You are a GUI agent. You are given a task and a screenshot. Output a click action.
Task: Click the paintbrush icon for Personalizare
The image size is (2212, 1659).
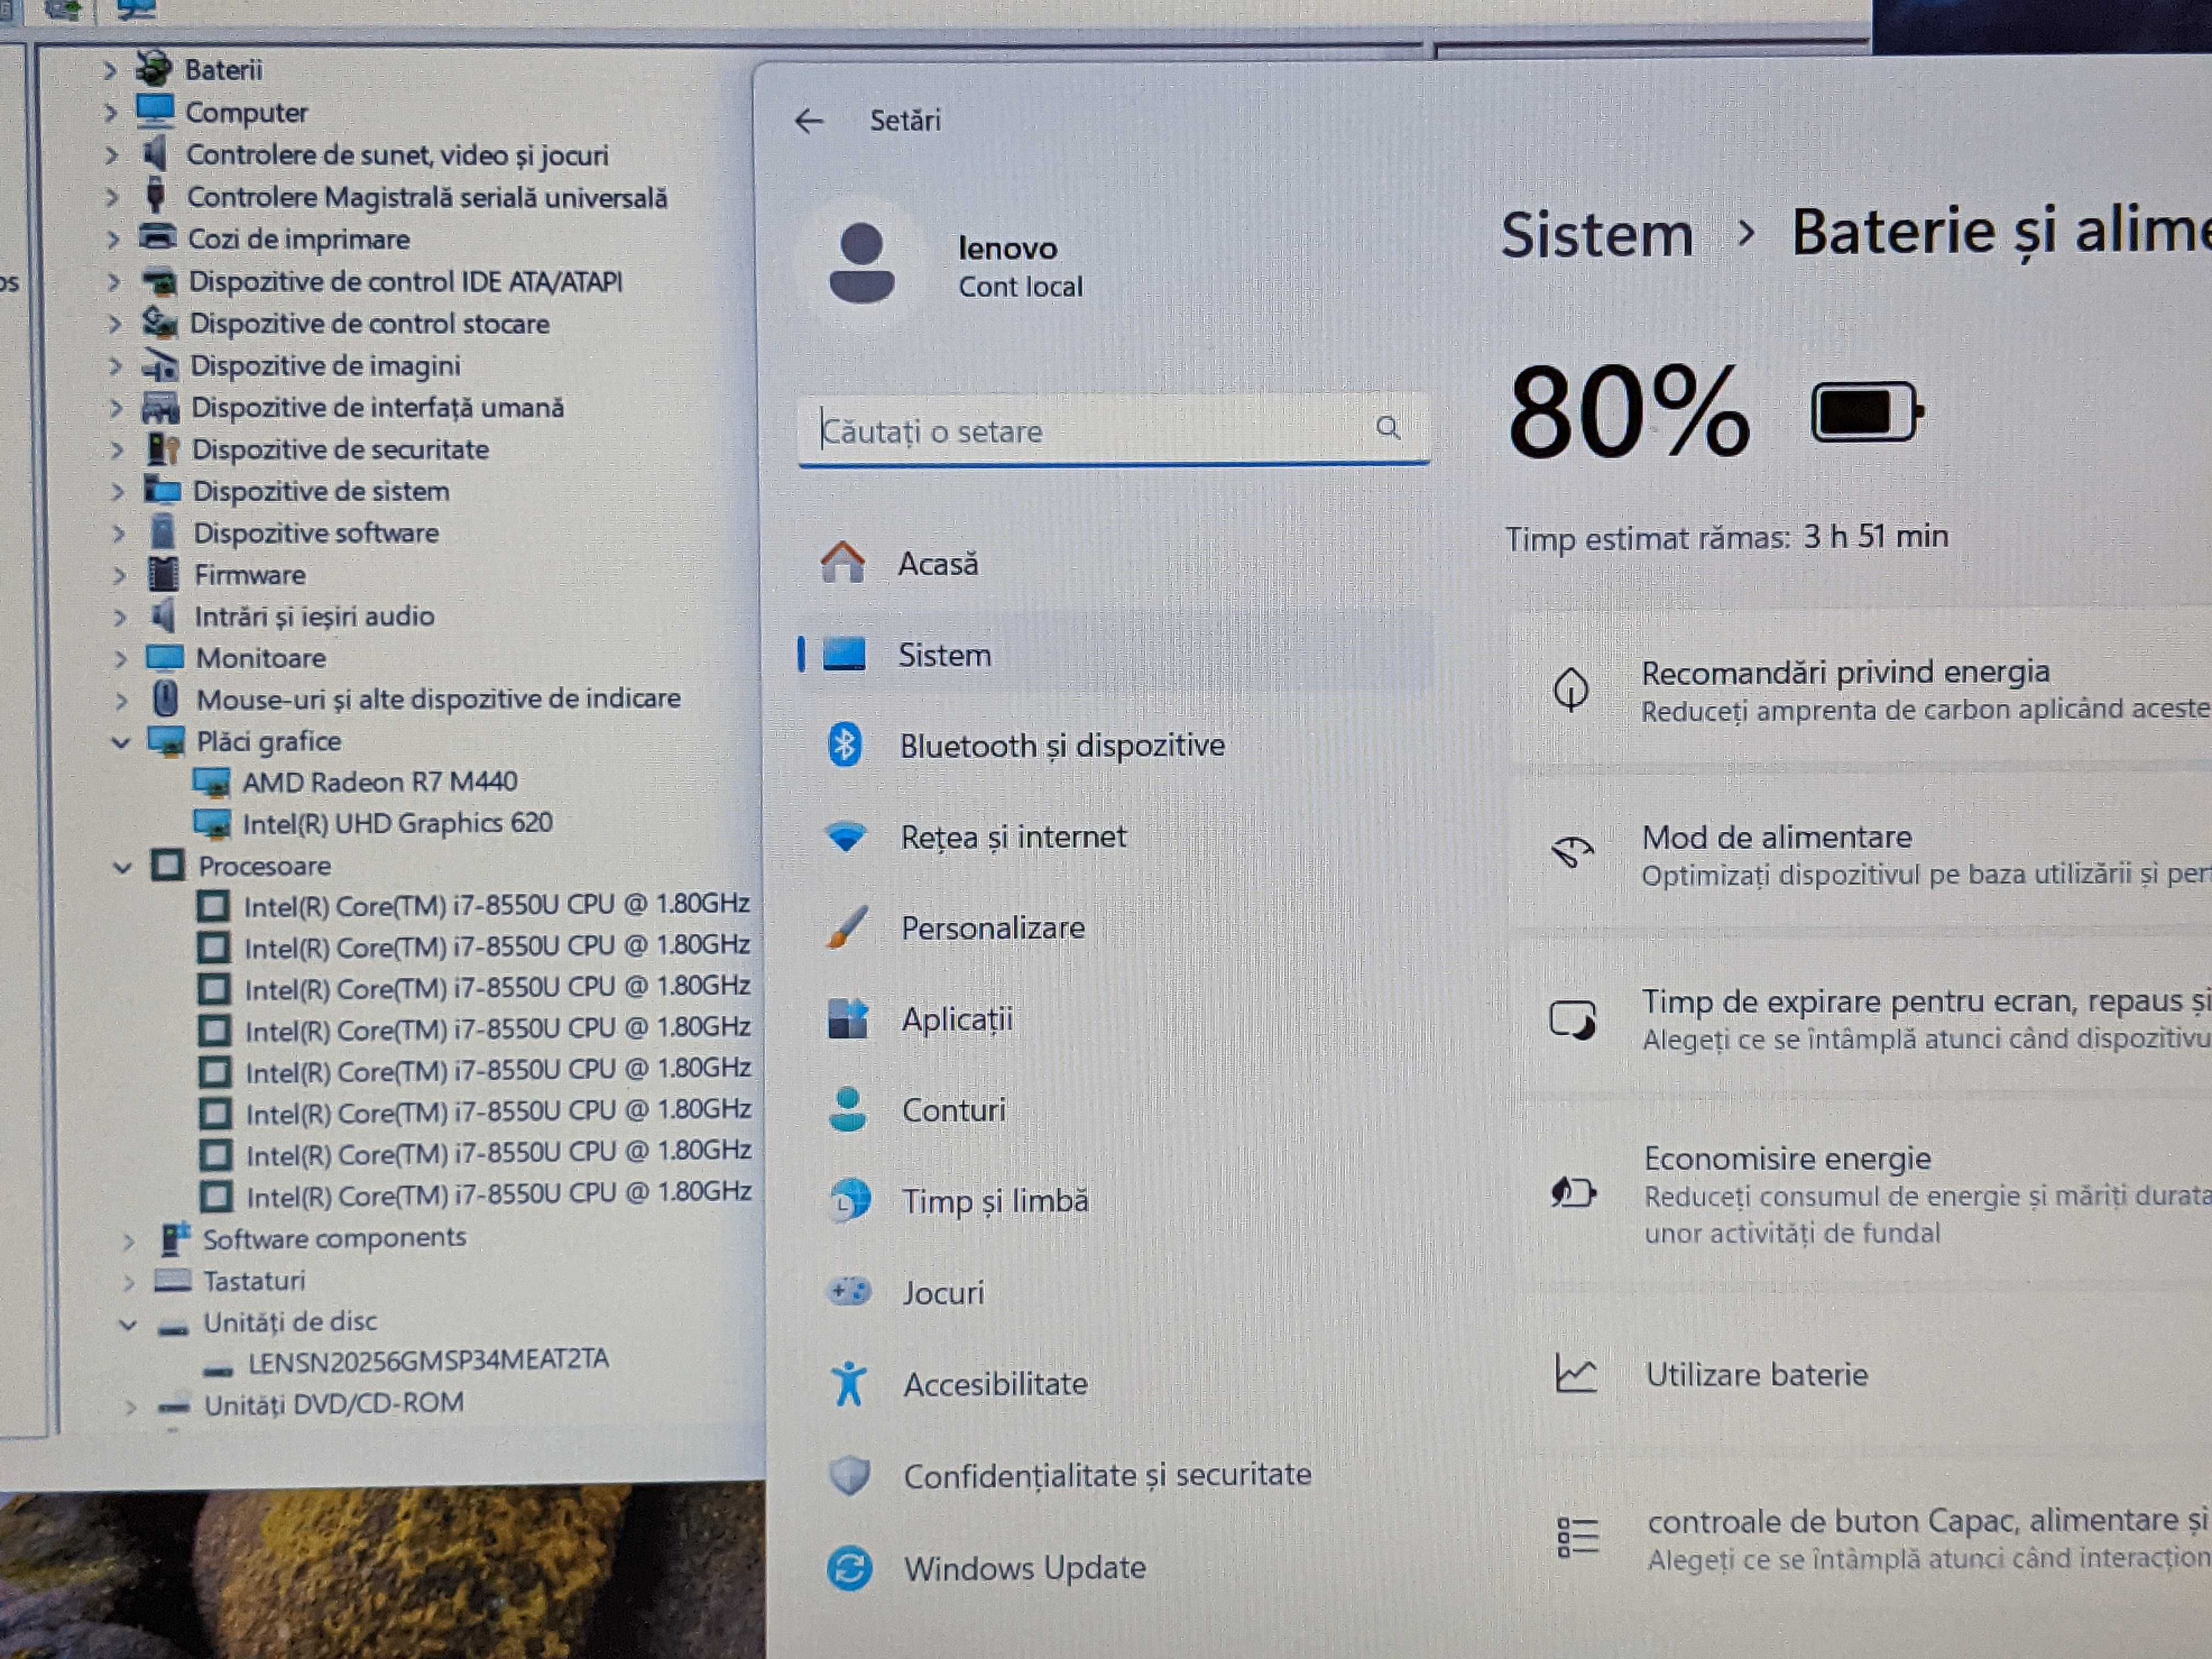pos(847,927)
